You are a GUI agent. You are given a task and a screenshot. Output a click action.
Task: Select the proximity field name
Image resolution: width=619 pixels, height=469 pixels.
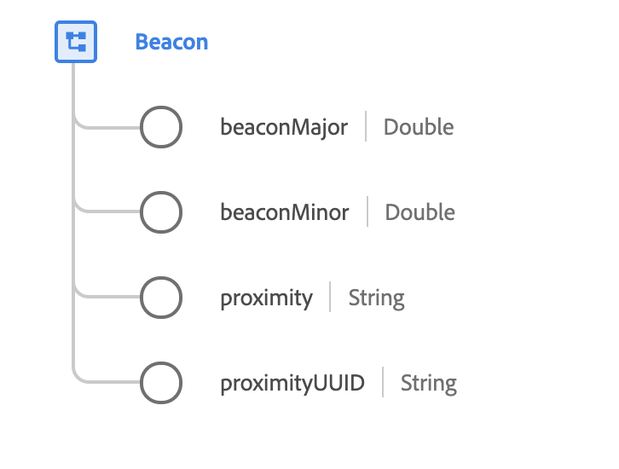[x=266, y=298]
